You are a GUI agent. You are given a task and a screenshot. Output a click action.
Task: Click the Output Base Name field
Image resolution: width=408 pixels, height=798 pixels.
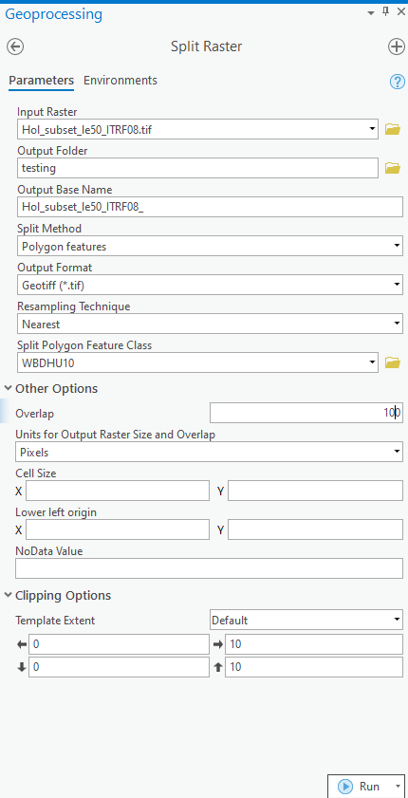pos(209,207)
